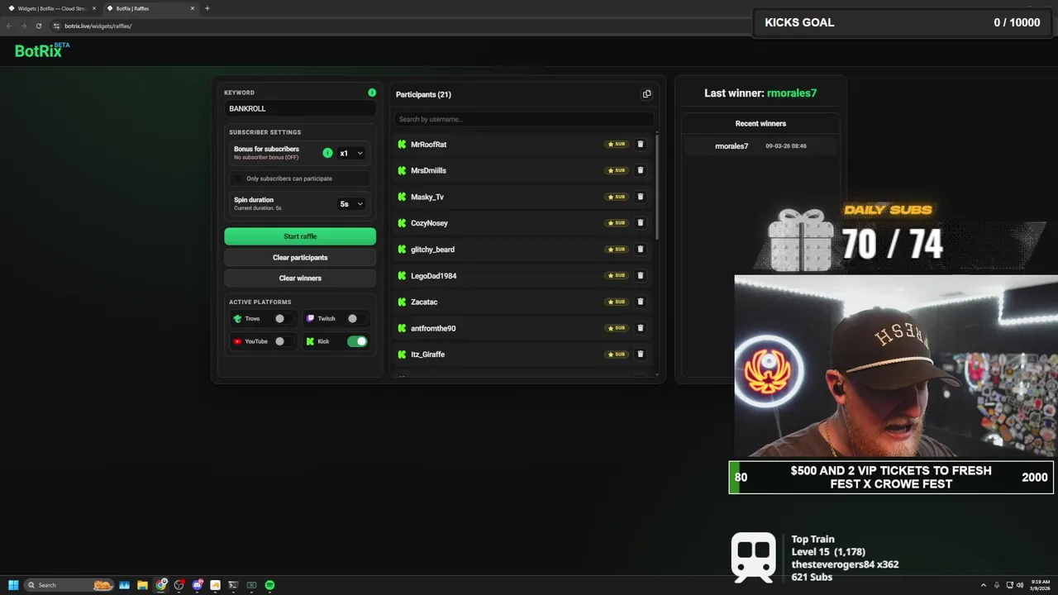Delete Itz_Giraffe using trash icon
Screen dimensions: 1058x595
point(640,354)
